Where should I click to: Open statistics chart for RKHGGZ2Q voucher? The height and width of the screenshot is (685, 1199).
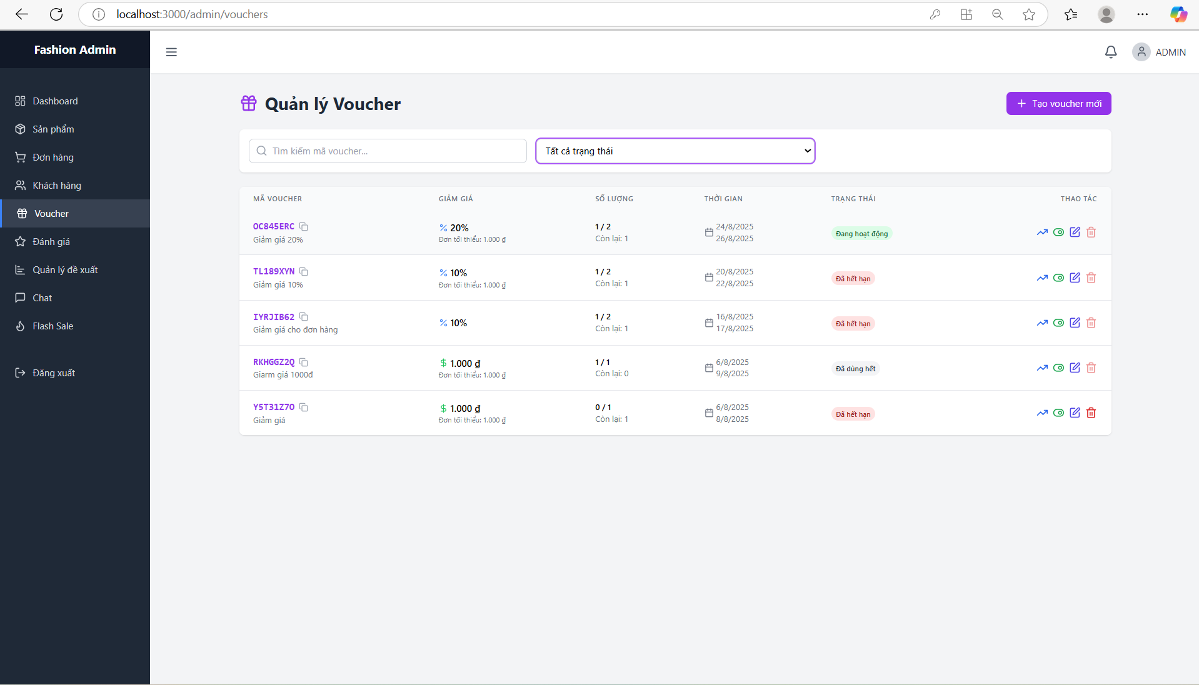click(x=1042, y=368)
